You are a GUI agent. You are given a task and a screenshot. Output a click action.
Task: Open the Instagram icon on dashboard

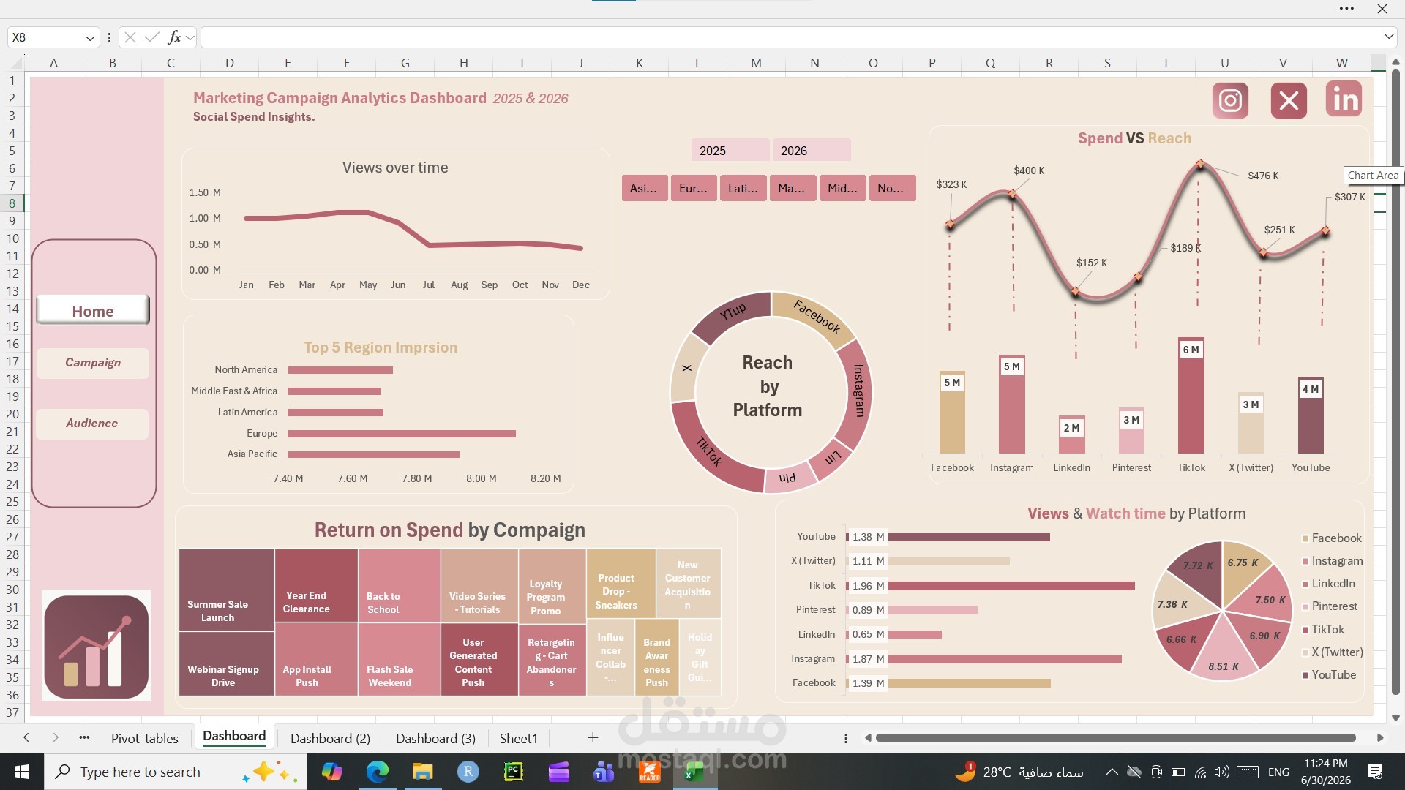click(x=1230, y=100)
